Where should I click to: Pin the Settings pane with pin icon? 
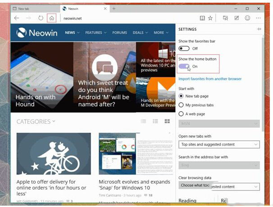pyautogui.click(x=259, y=29)
